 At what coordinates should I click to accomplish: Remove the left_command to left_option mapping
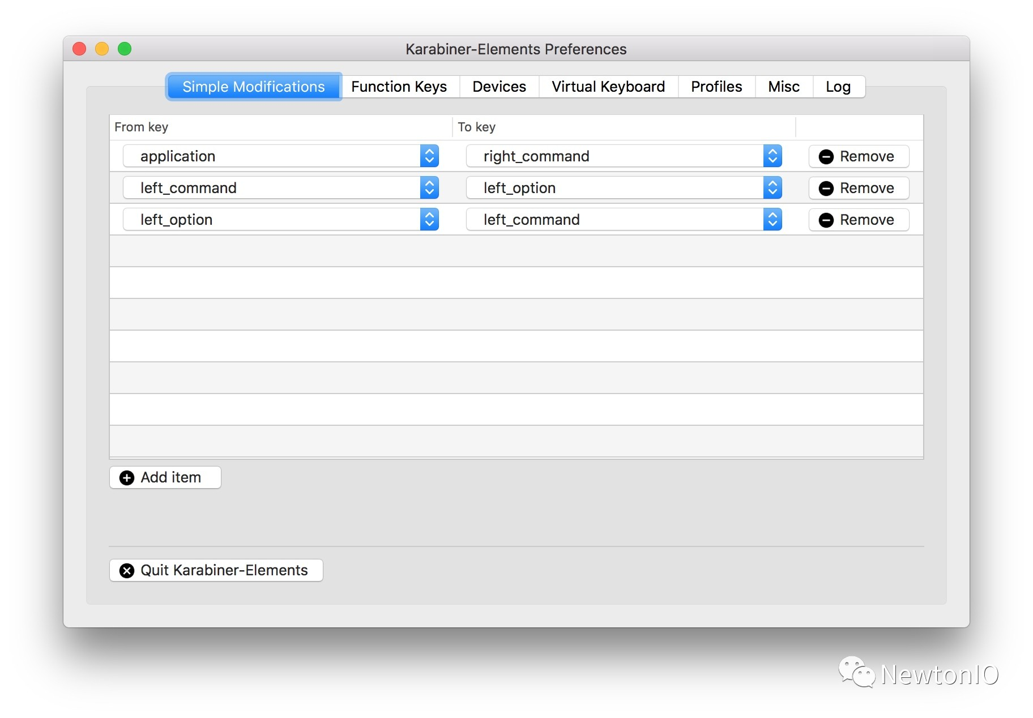pyautogui.click(x=859, y=188)
